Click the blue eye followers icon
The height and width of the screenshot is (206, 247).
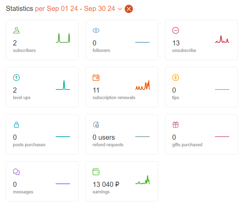click(x=96, y=30)
